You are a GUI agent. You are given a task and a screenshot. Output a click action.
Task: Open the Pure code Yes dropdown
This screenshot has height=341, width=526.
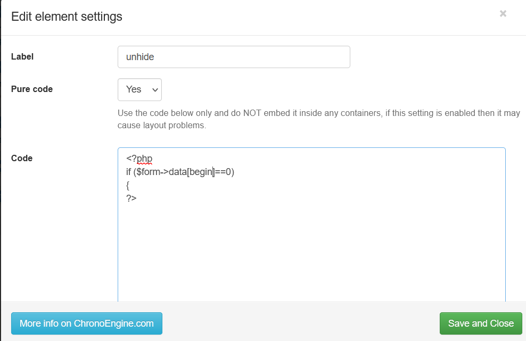click(x=139, y=90)
